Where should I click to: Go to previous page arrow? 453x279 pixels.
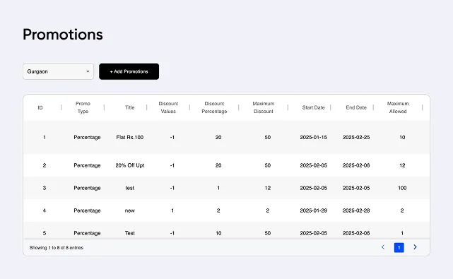(383, 247)
